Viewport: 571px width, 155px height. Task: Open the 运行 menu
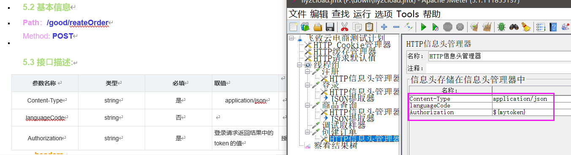[362, 14]
